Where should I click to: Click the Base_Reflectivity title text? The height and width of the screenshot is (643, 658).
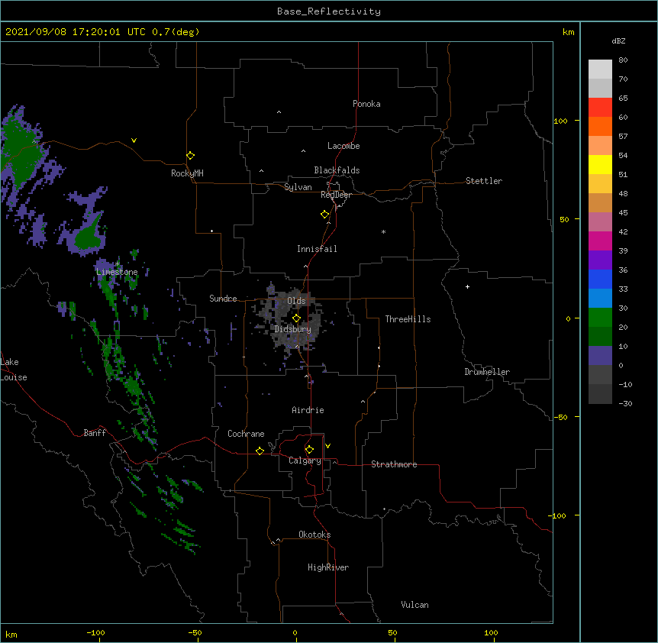coord(329,11)
